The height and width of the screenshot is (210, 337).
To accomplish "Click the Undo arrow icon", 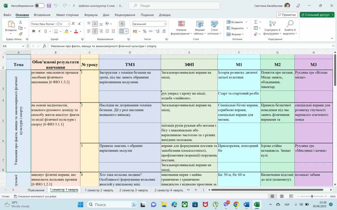I will (56, 6).
